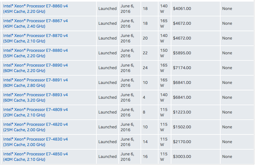Image resolution: width=255 pixels, height=166 pixels.
Task: Click the 140 W value in E7-8860 row
Action: point(164,9)
